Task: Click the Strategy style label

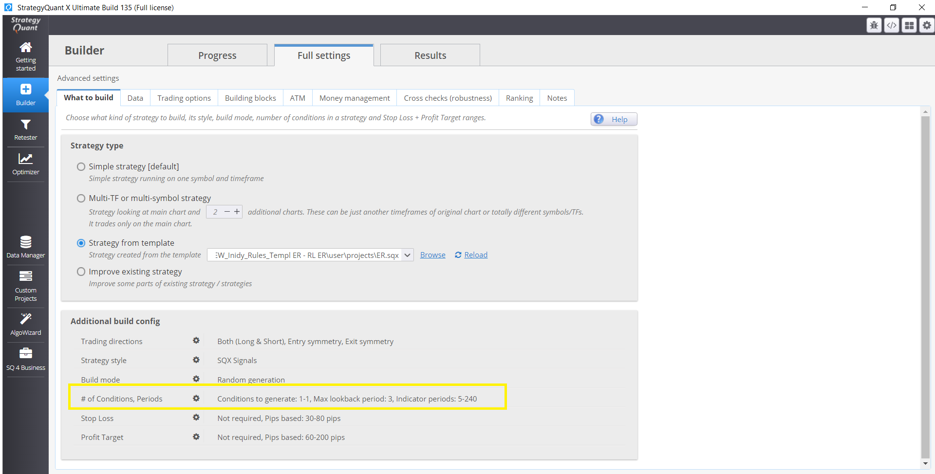Action: point(104,360)
